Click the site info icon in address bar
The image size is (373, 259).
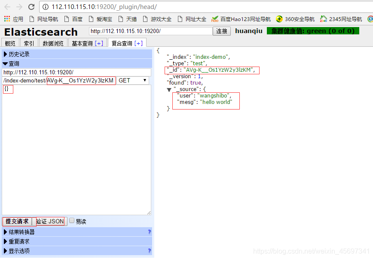tap(46, 7)
